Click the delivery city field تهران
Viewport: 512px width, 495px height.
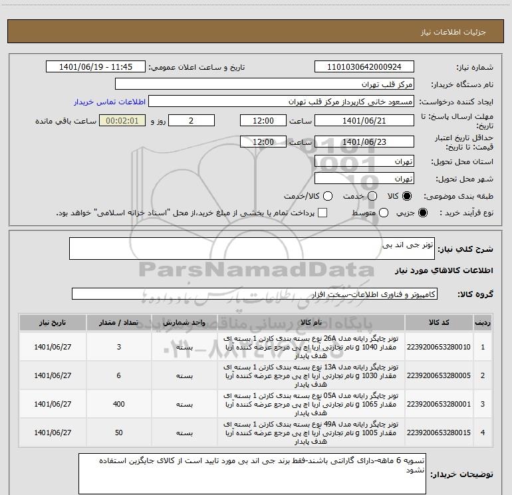[x=364, y=179]
